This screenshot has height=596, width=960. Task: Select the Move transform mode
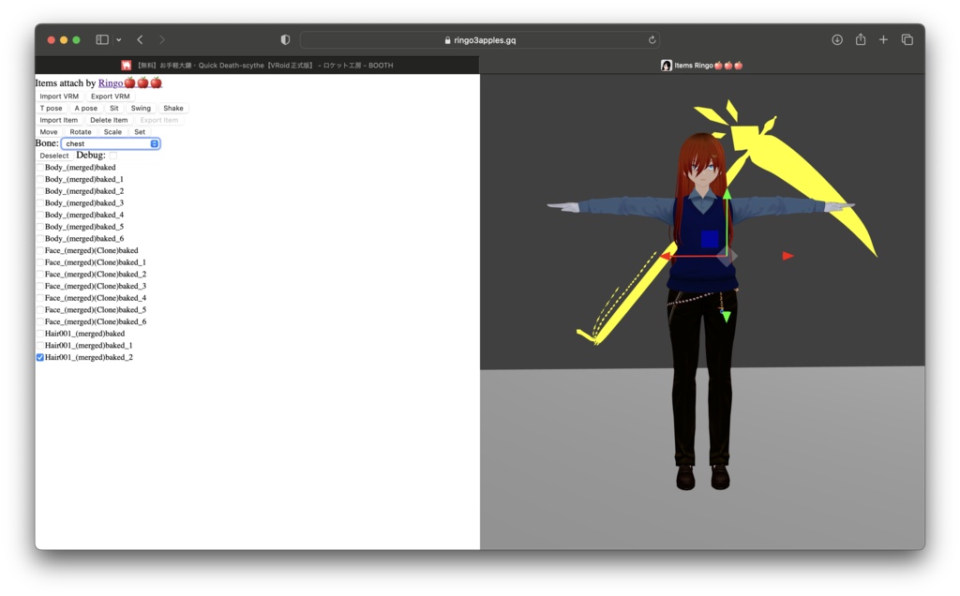[x=49, y=131]
